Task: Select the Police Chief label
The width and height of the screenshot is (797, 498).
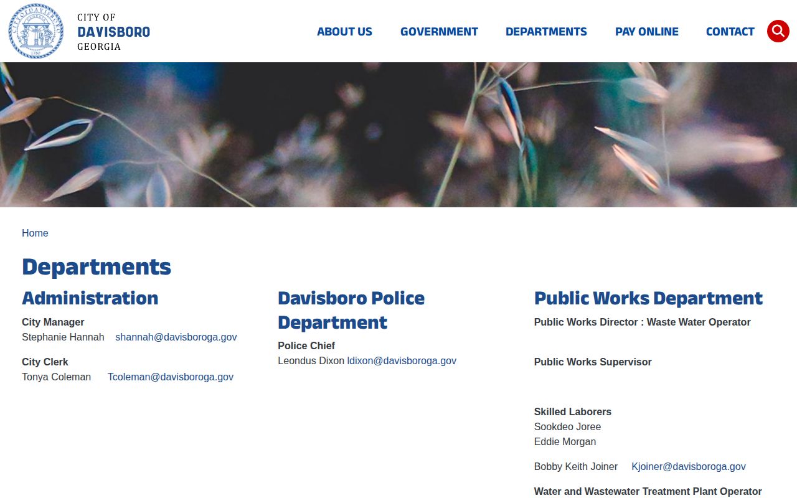Action: point(306,345)
